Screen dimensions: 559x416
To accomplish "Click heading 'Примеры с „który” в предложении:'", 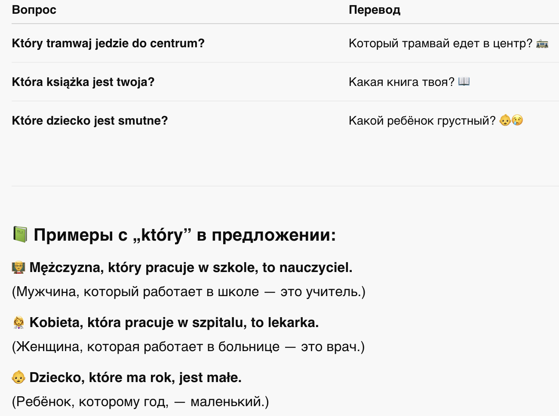I will pyautogui.click(x=185, y=235).
